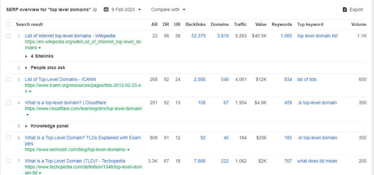Open ICANN's 834 keywords

point(288,80)
